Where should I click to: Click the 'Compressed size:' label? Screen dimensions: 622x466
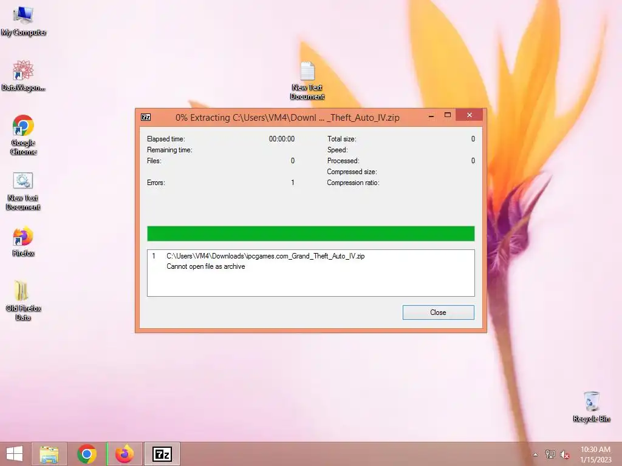click(x=352, y=172)
